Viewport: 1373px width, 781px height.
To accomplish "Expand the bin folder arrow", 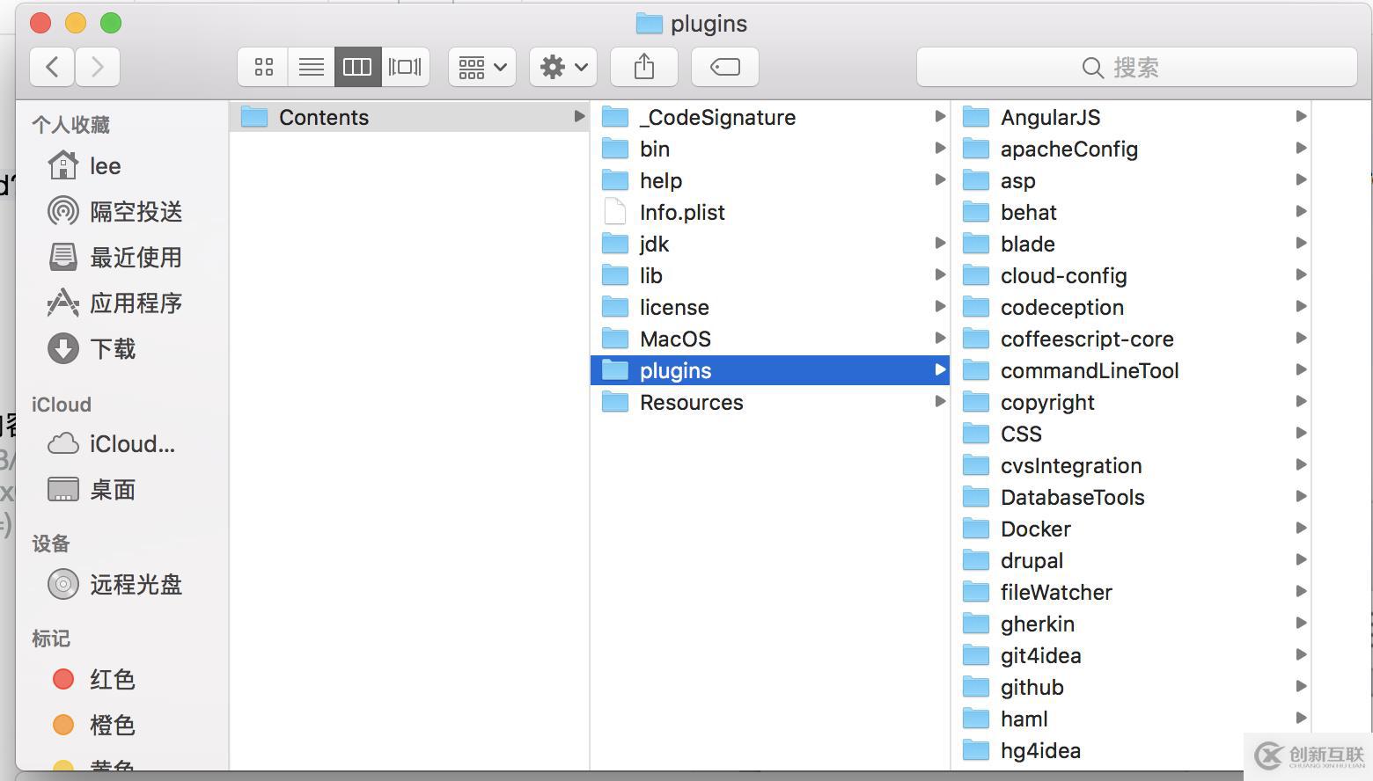I will pos(940,148).
